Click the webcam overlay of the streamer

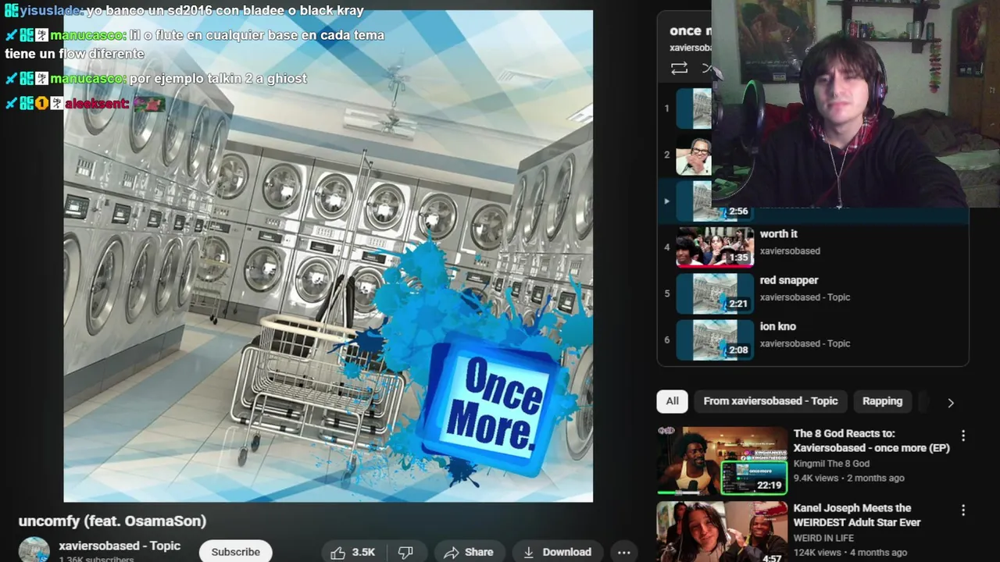click(855, 103)
